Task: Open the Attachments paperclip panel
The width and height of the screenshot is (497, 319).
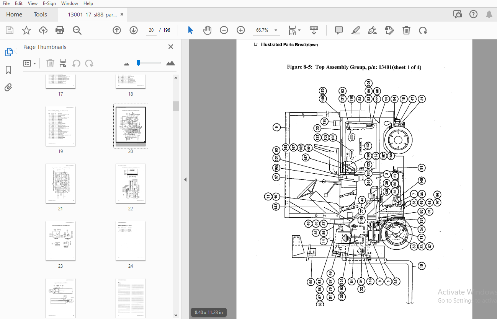Action: [8, 88]
